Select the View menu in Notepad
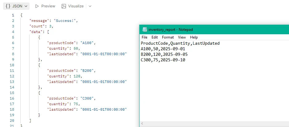289x127 pixels. (x=182, y=37)
